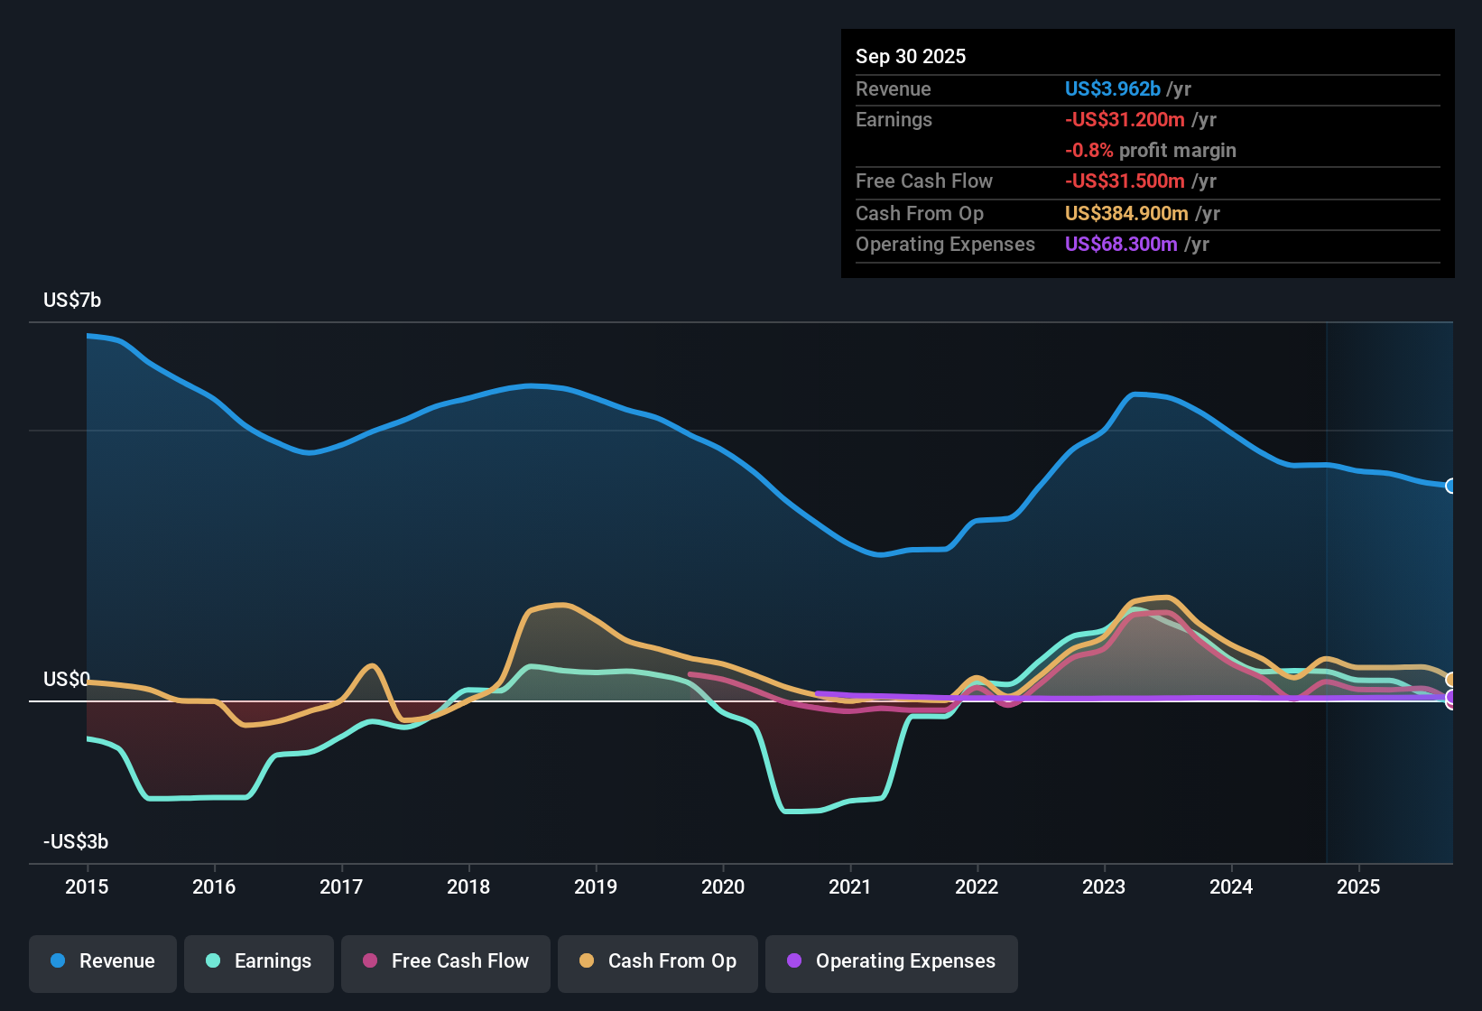Click the 2025 x-axis label

click(x=1358, y=886)
